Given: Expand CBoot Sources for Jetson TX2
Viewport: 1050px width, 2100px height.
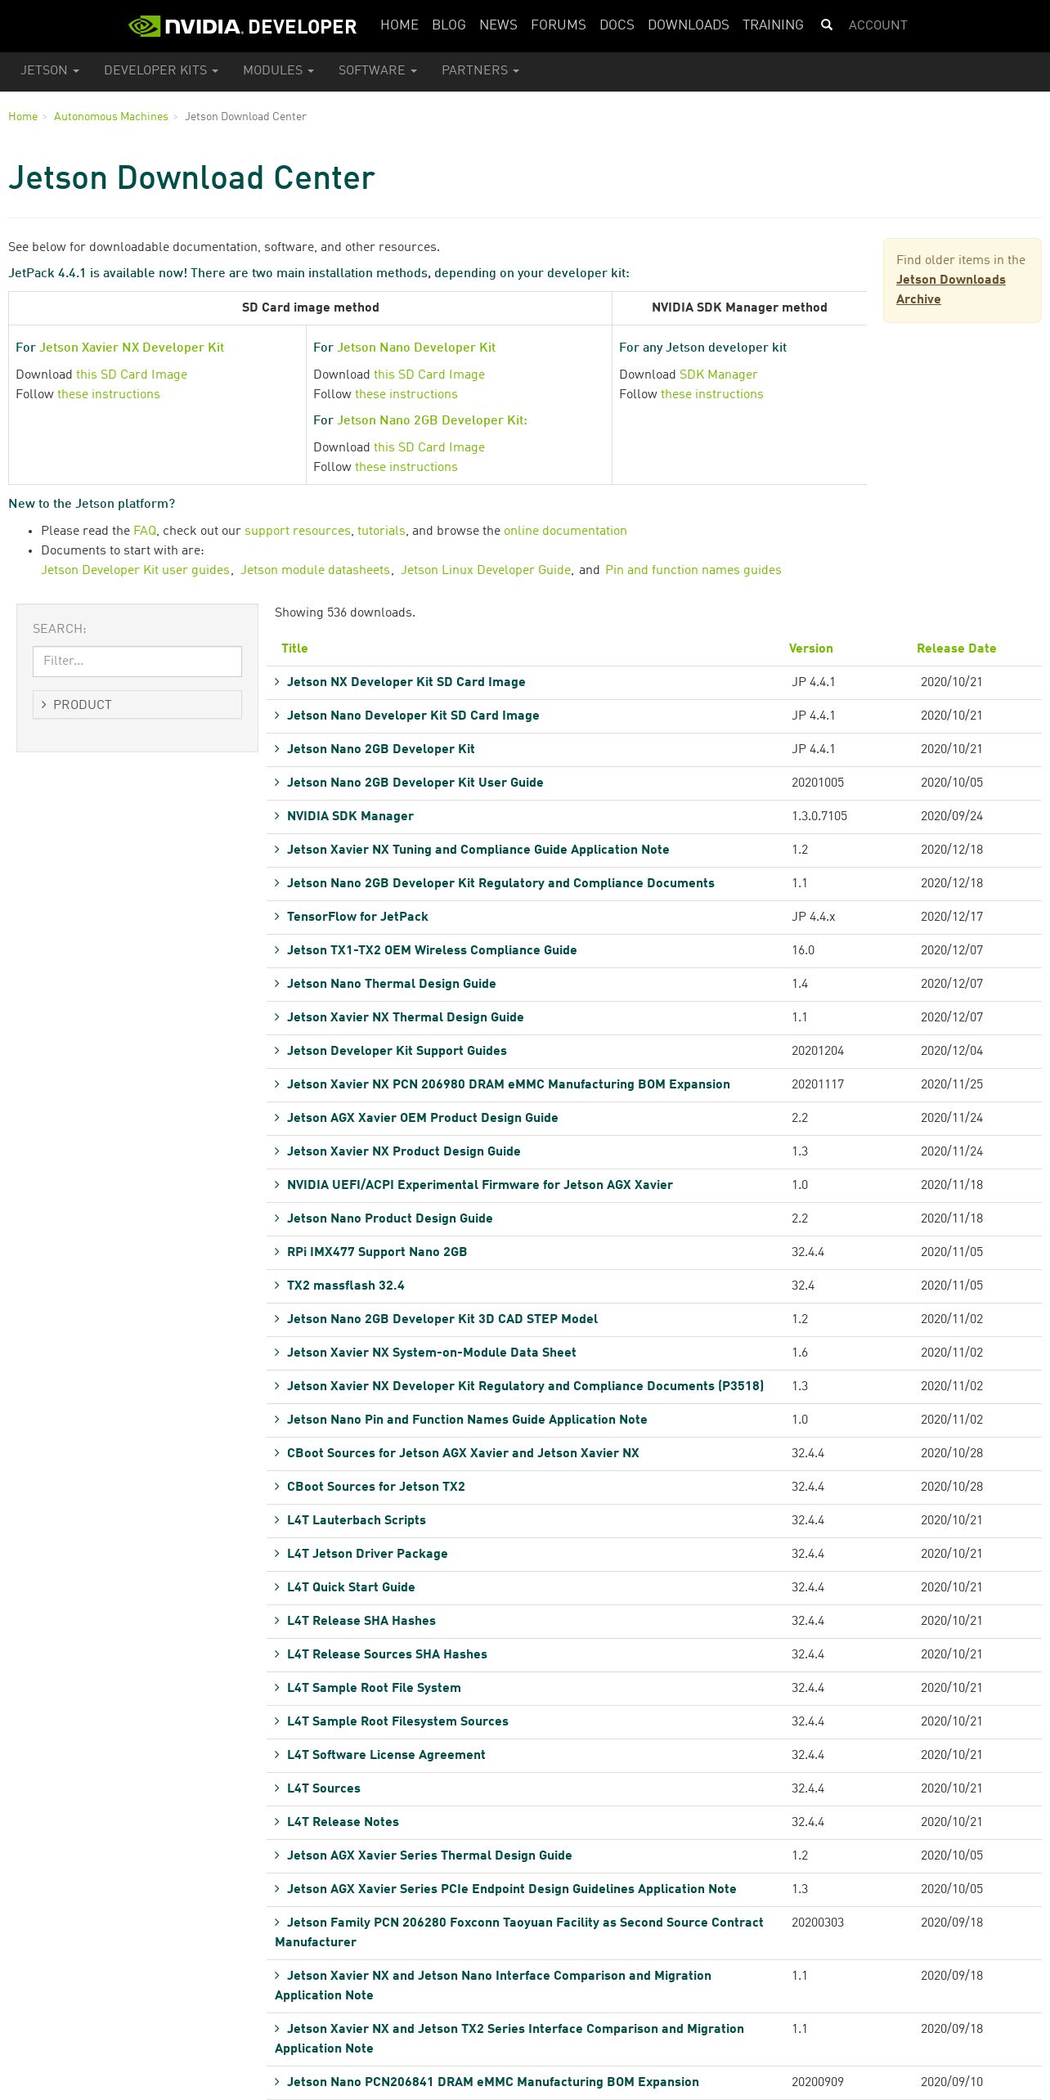Looking at the screenshot, I should 375,1487.
